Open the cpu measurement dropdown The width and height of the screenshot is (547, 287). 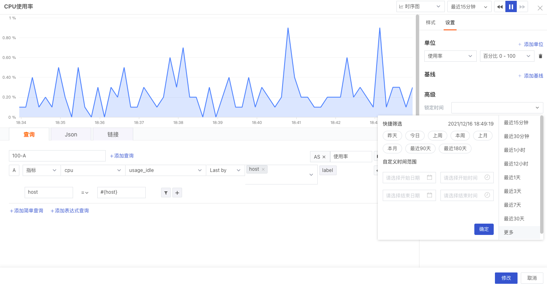(93, 170)
